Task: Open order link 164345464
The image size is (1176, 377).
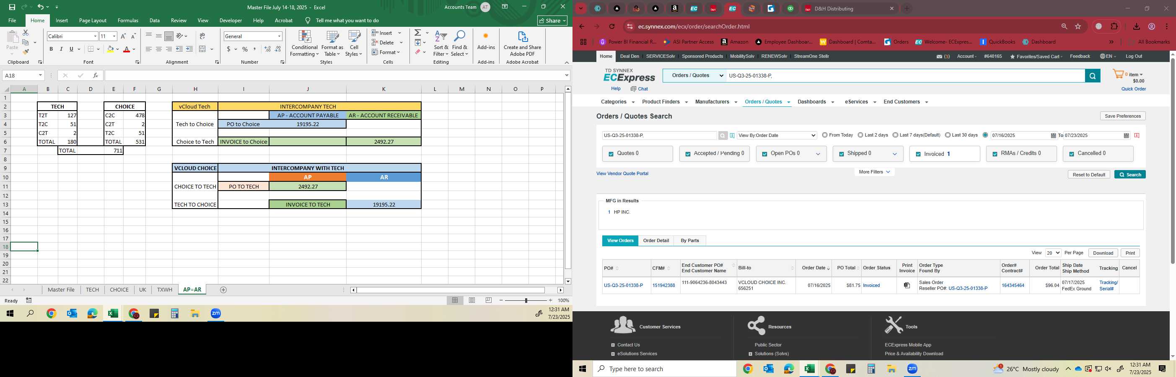Action: click(x=1013, y=285)
